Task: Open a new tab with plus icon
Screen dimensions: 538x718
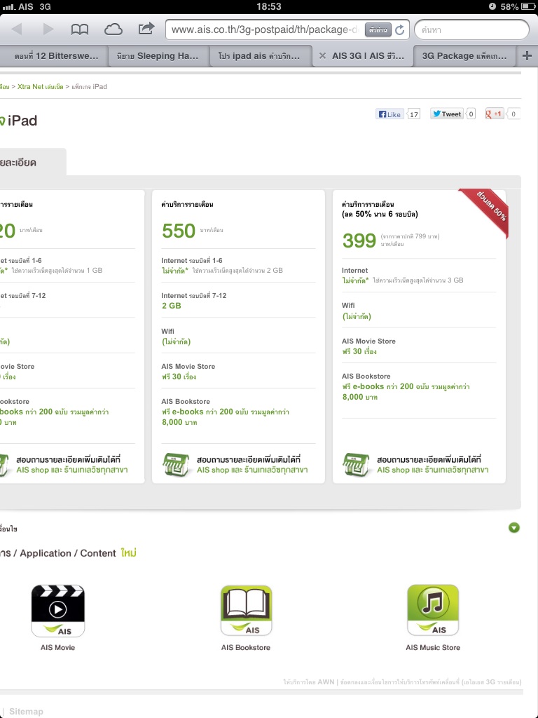Action: pyautogui.click(x=527, y=56)
